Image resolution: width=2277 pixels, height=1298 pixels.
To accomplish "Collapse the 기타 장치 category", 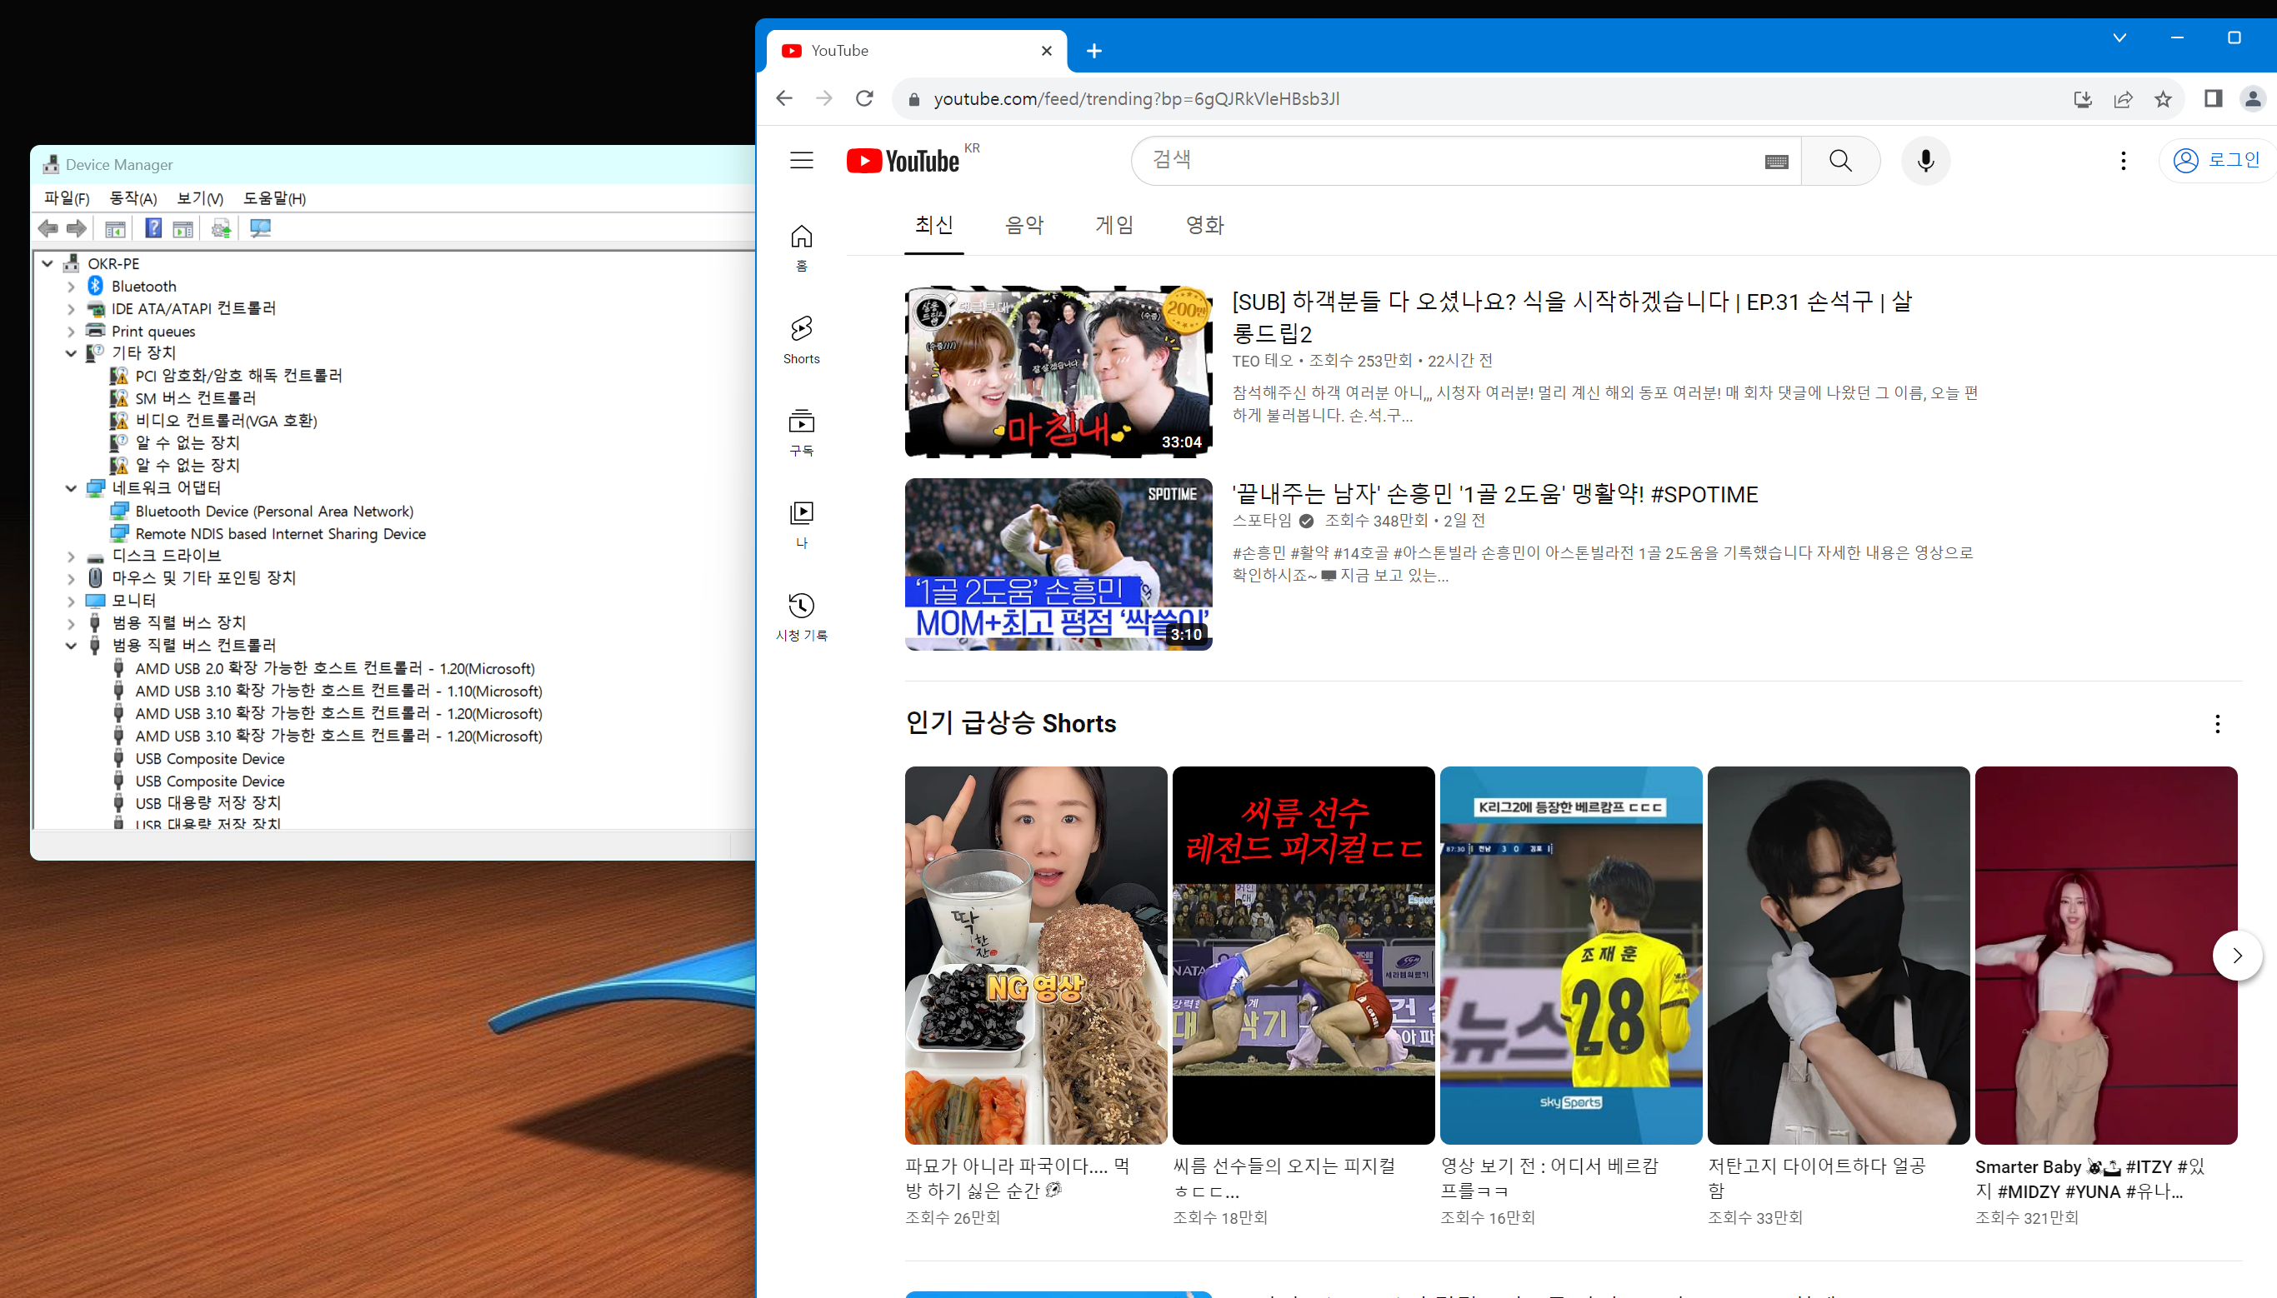I will [x=72, y=354].
